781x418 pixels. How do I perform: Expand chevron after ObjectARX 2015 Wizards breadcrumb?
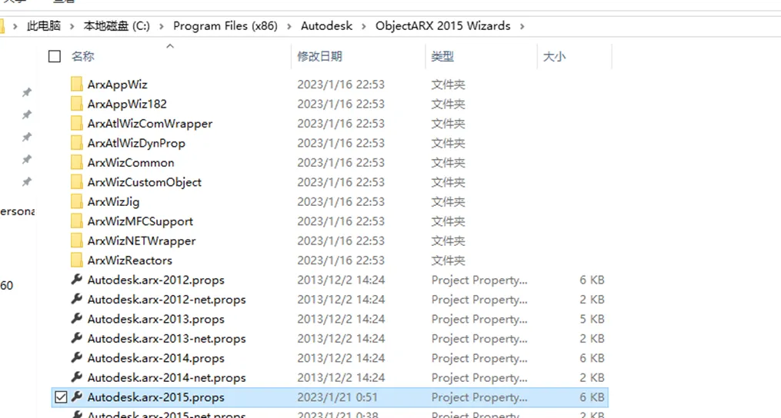pos(522,26)
